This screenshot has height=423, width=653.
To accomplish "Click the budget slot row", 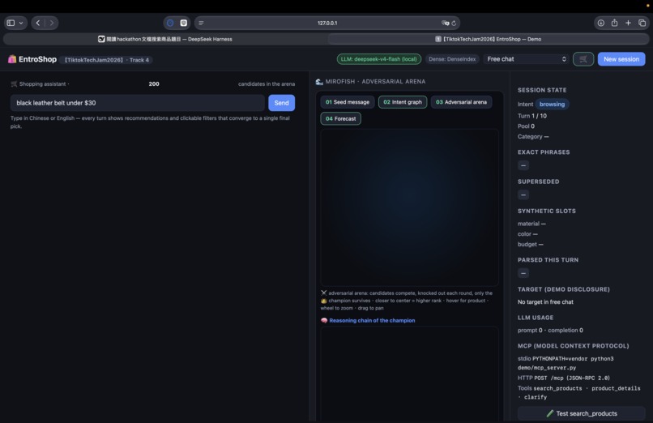I will tap(531, 245).
